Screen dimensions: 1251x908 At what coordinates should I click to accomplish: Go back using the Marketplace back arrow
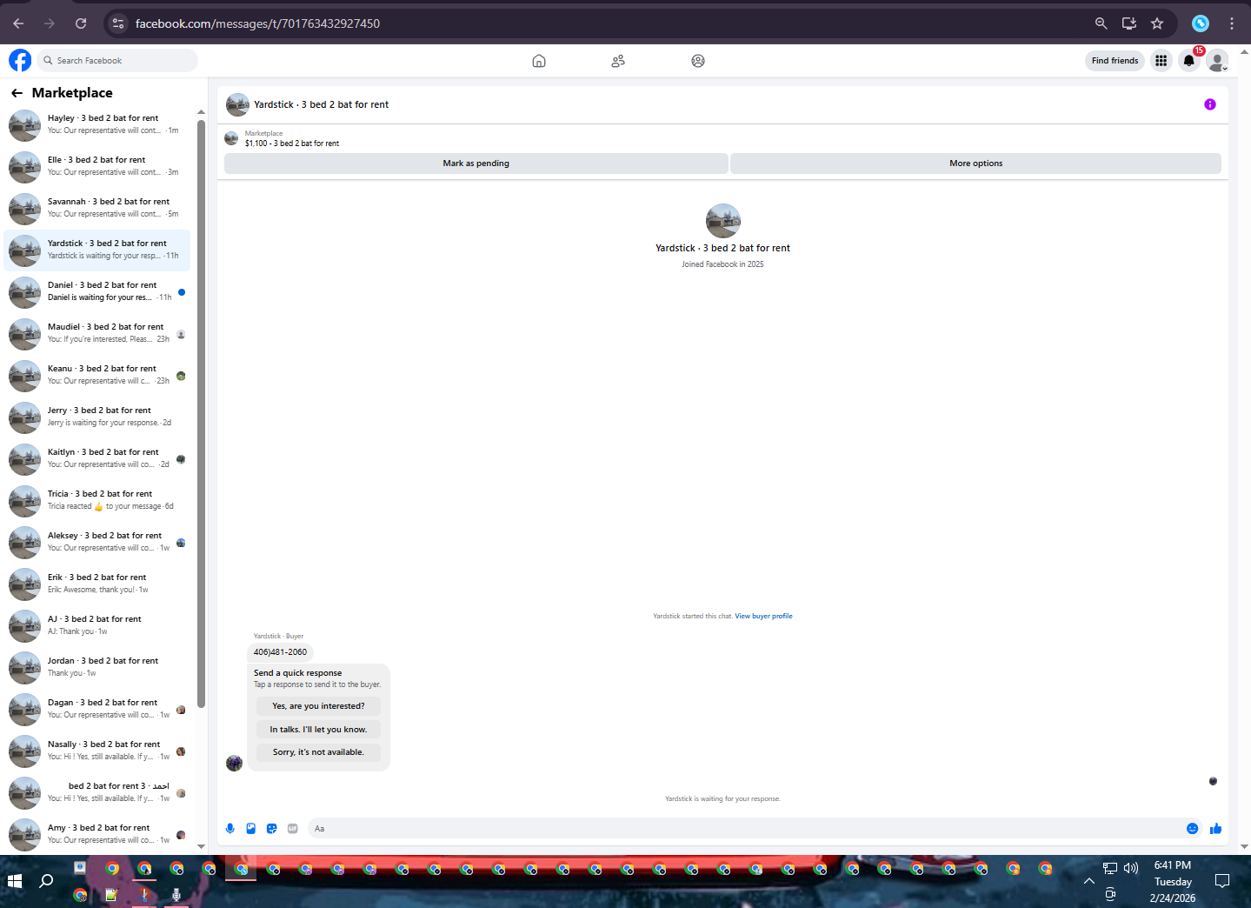coord(17,93)
